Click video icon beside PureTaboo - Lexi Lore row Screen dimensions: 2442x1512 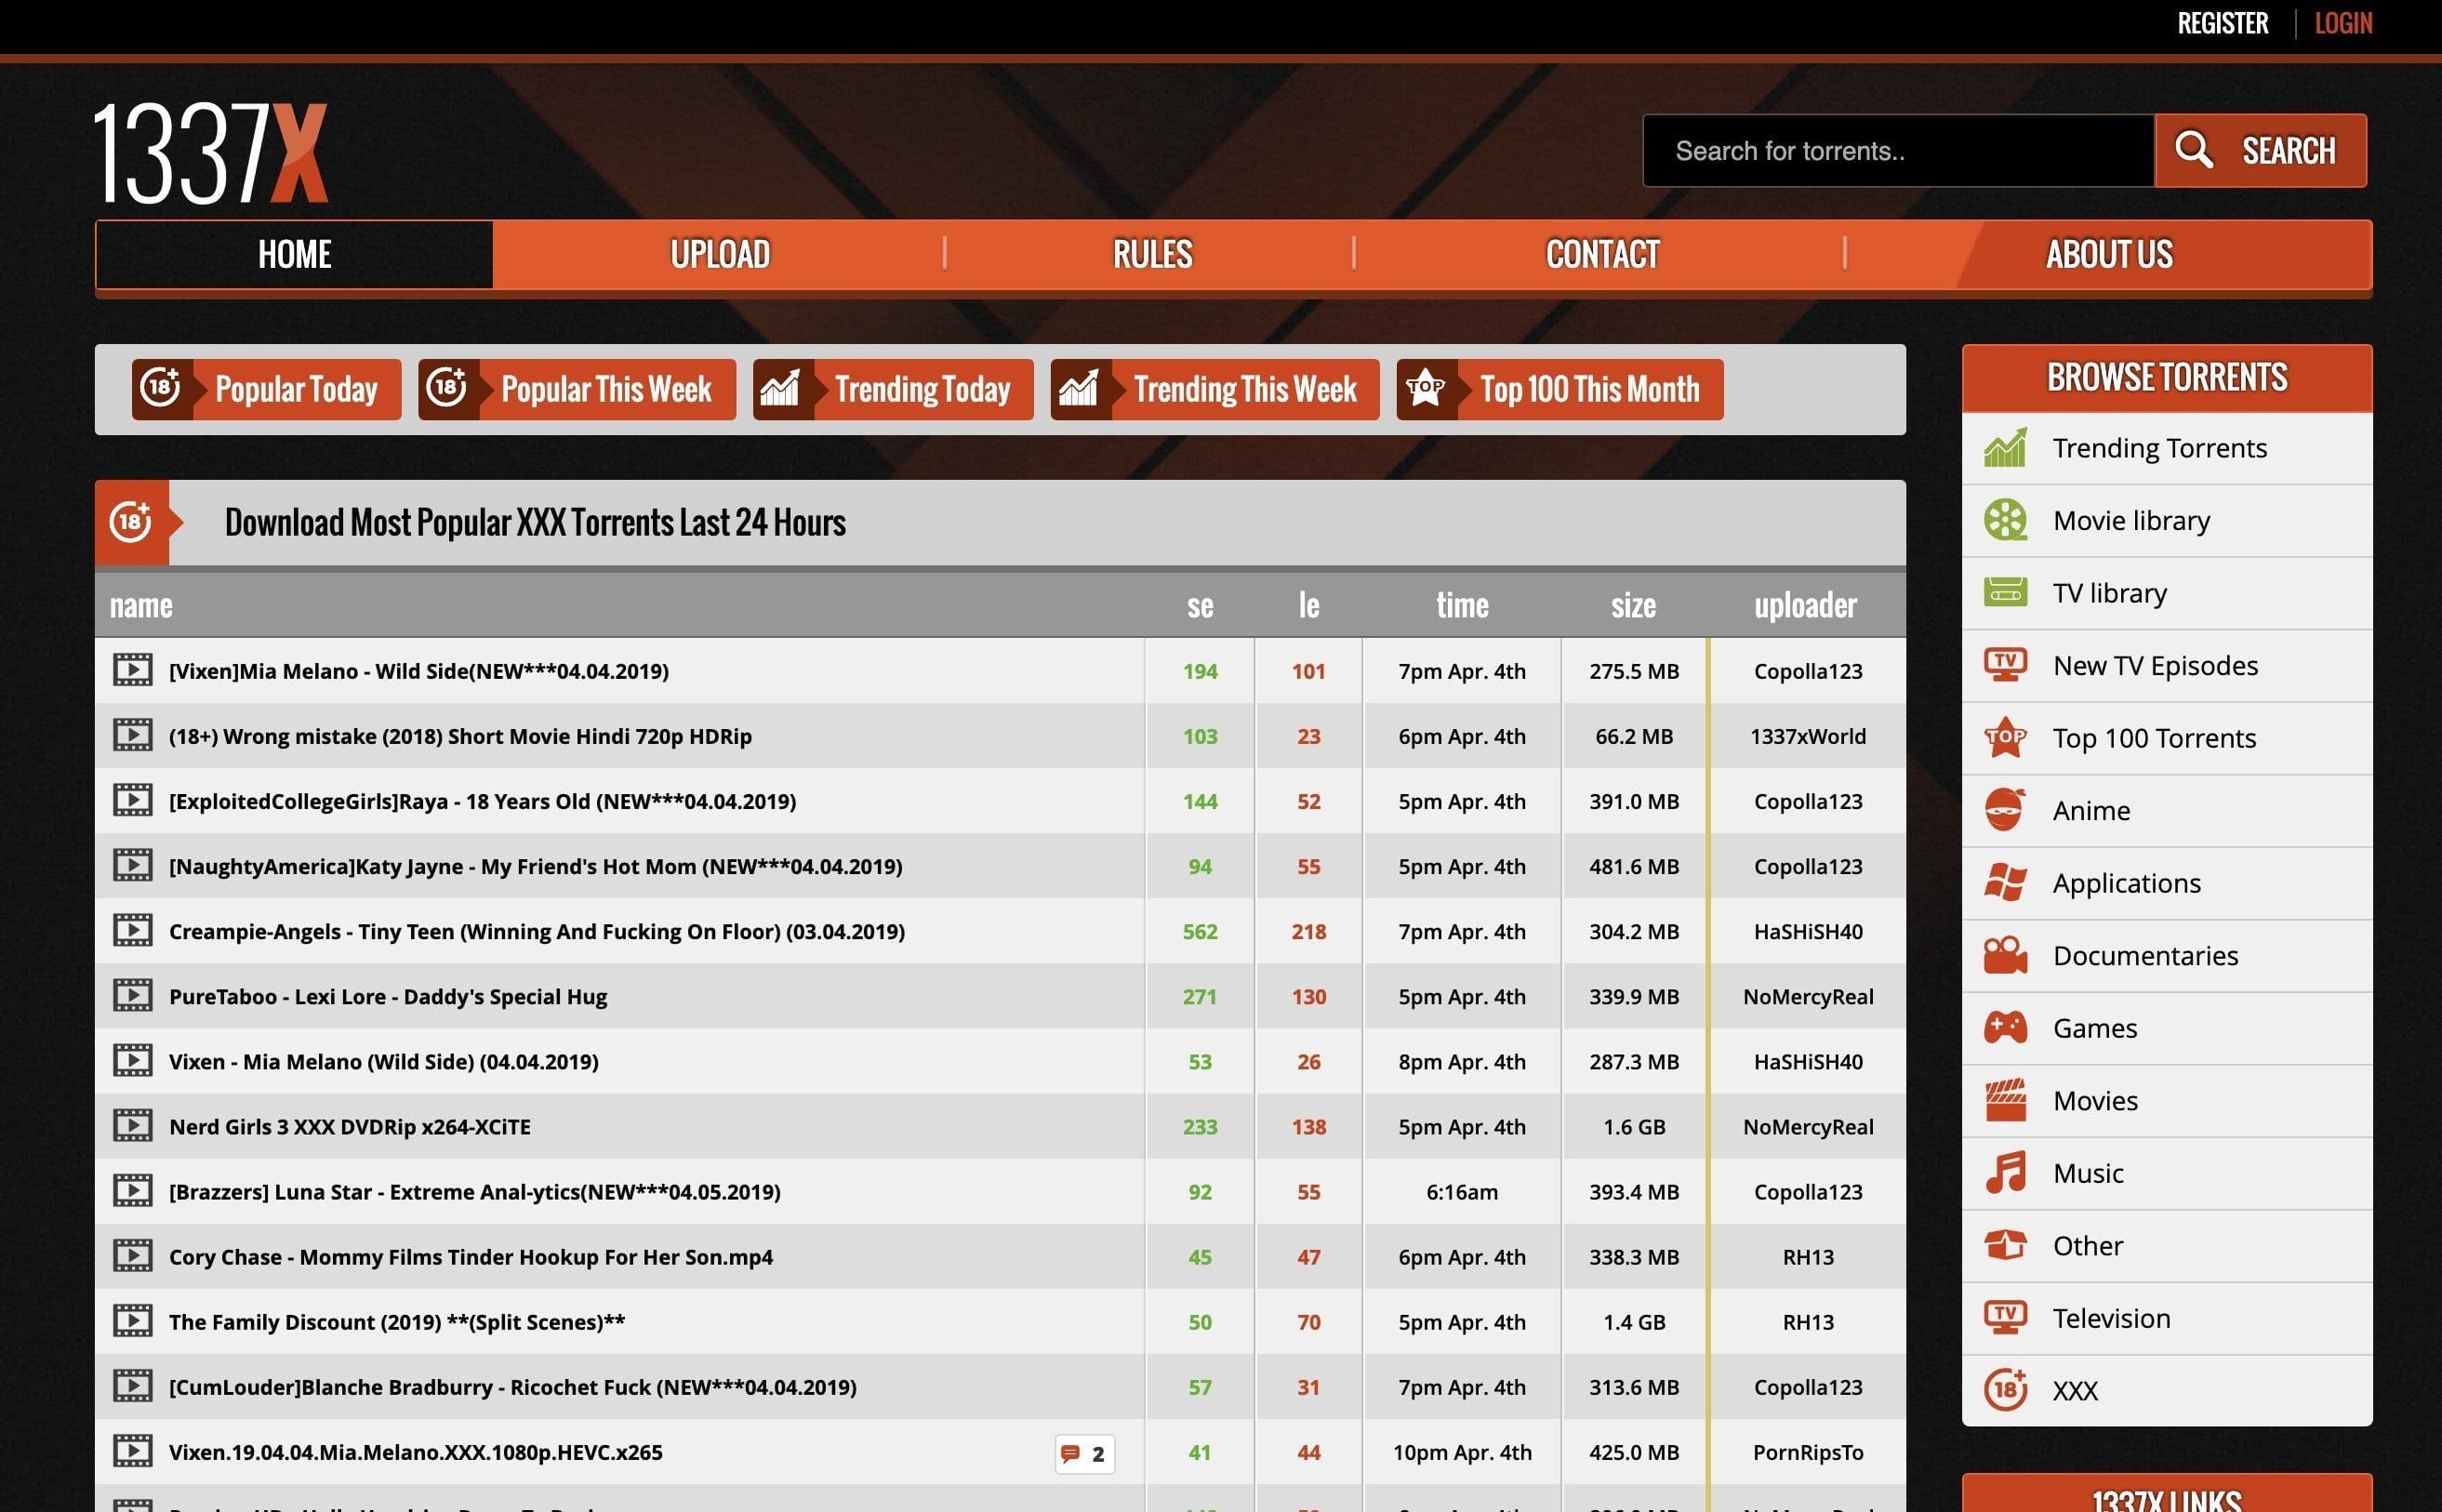point(132,996)
